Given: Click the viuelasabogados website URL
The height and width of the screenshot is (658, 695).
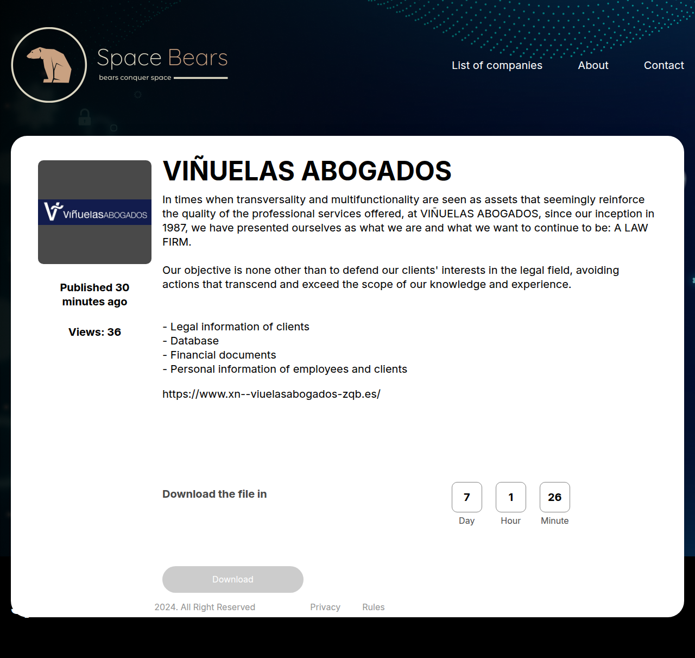Looking at the screenshot, I should point(271,394).
